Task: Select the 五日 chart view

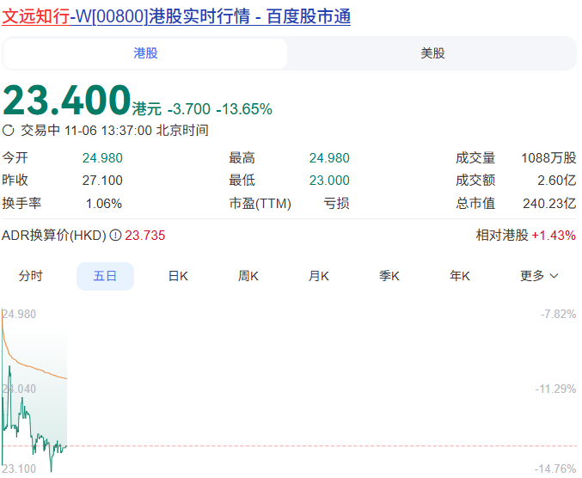Action: tap(105, 276)
